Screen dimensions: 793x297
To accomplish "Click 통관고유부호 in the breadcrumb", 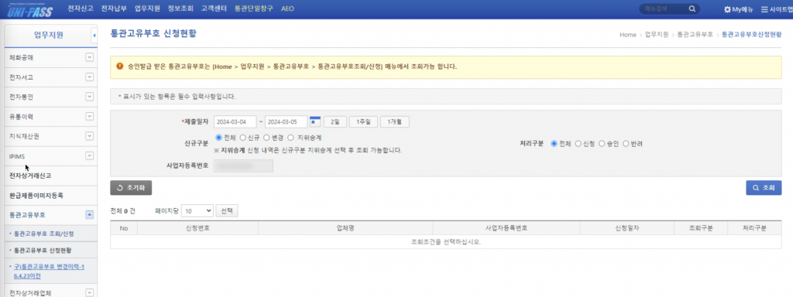I will pos(695,35).
